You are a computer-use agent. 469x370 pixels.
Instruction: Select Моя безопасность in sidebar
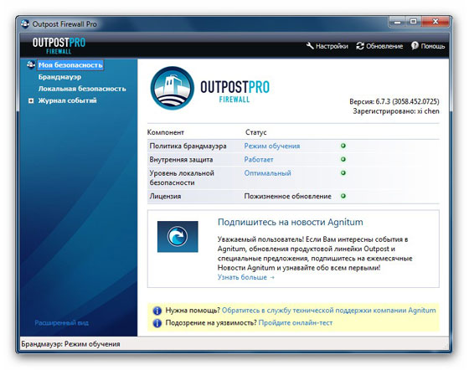click(70, 64)
